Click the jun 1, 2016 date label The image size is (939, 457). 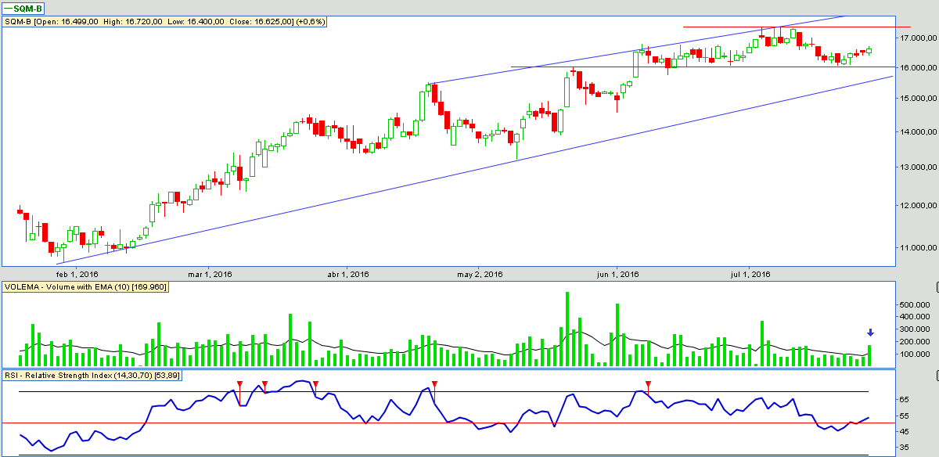[617, 274]
